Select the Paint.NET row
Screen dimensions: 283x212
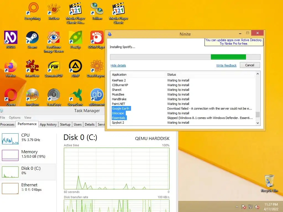coord(183,104)
